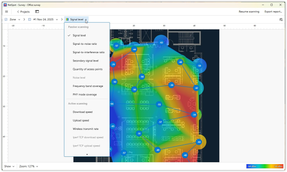Select the checked Signal level option

pyautogui.click(x=87, y=36)
